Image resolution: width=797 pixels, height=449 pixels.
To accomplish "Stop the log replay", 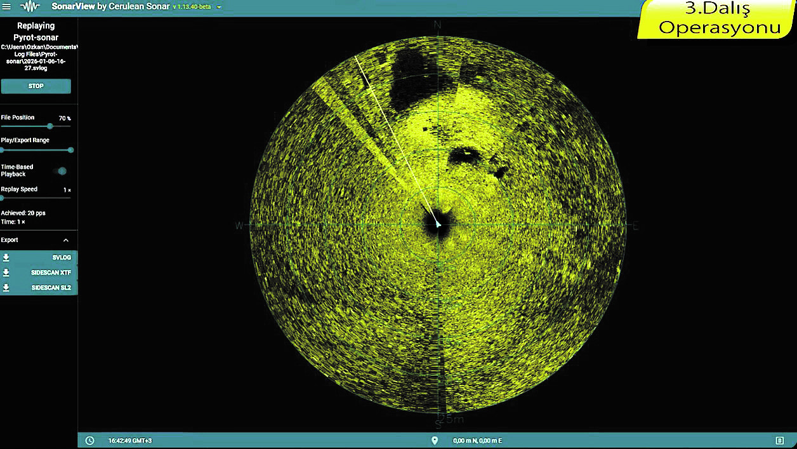I will 36,86.
